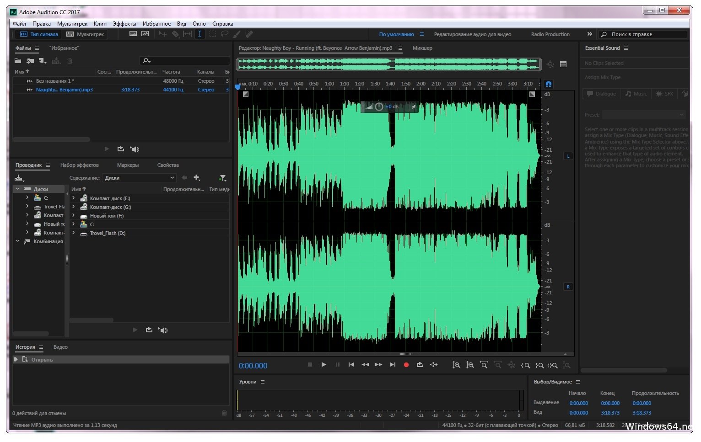Click the overview waveform navigator bar
Screen dimensions: 701x442
tap(389, 64)
